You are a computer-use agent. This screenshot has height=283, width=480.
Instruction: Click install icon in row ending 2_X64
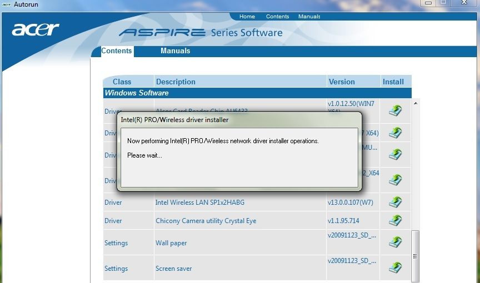tap(395, 180)
